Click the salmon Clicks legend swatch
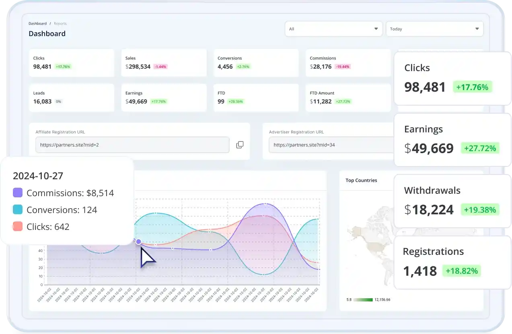512x334 pixels. [18, 226]
